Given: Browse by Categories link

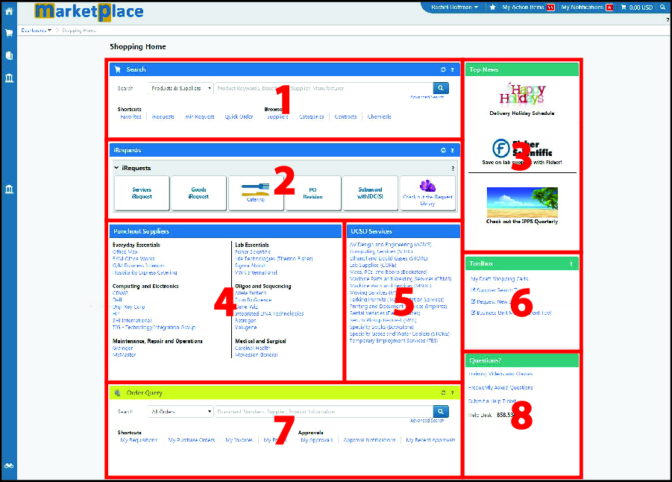Looking at the screenshot, I should point(312,116).
